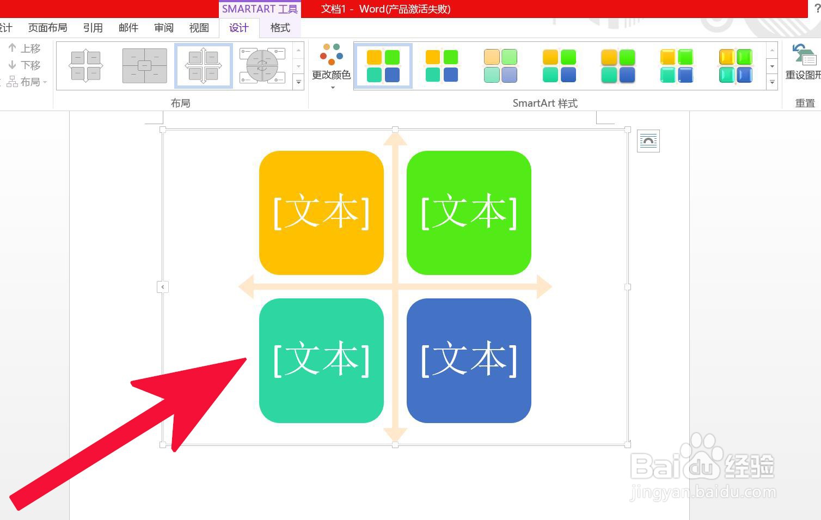821x520 pixels.
Task: Open the 审阅 review tab
Action: pos(164,28)
